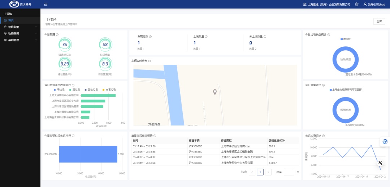Viewport: 390px width, 187px height.
Task: Expand the 基础管理 sidebar menu
Action: point(20,40)
